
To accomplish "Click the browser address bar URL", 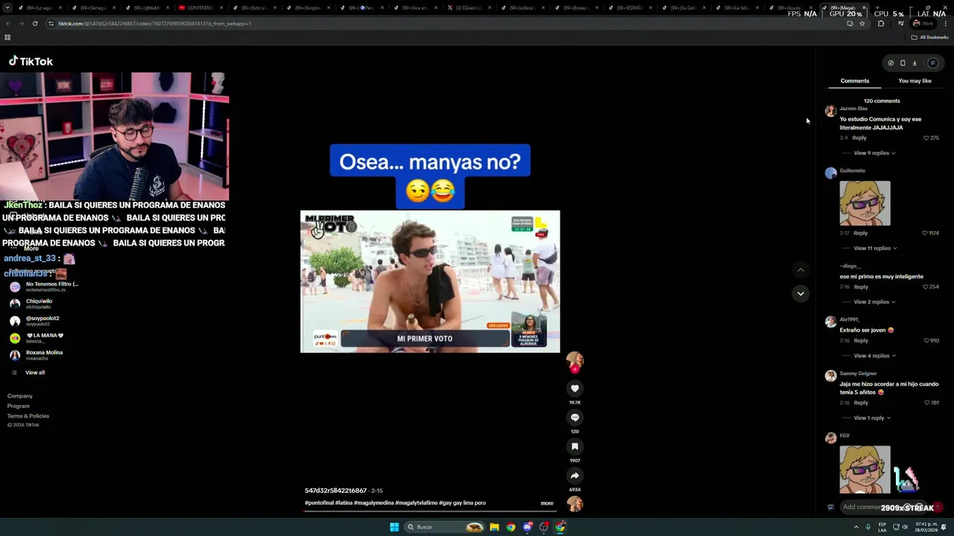I will (x=155, y=23).
